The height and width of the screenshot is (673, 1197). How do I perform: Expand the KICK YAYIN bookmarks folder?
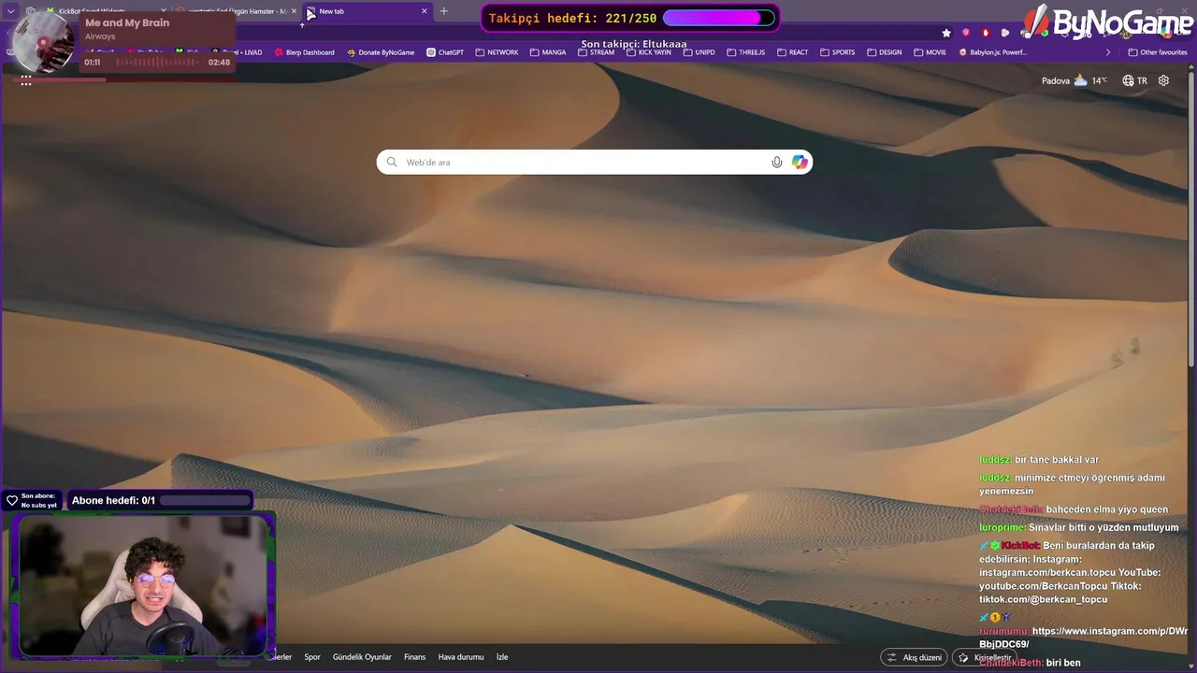(x=648, y=52)
